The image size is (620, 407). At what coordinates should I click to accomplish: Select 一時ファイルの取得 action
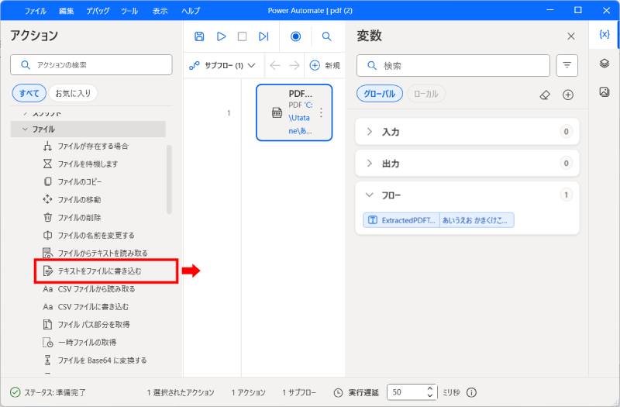88,343
